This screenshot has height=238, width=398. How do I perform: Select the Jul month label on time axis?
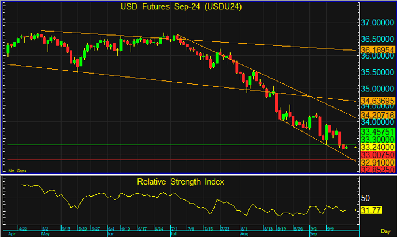pyautogui.click(x=173, y=235)
